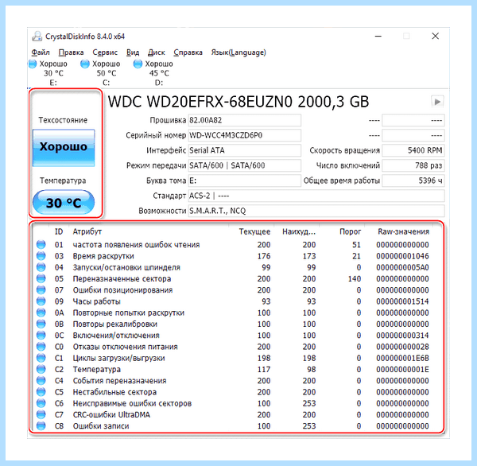Click status icon for attribute C0
The height and width of the screenshot is (466, 477).
tap(41, 347)
